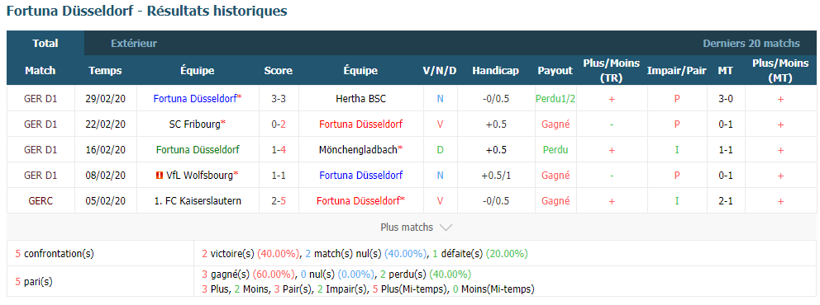Click the green Fortuna Düsseldorf link dated 16/02/20
Viewport: 820px width, 305px height.
(x=198, y=150)
